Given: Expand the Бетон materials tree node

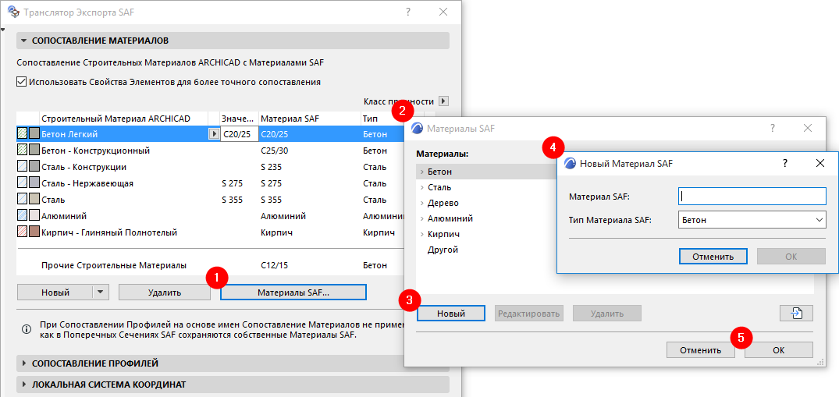Looking at the screenshot, I should [421, 172].
